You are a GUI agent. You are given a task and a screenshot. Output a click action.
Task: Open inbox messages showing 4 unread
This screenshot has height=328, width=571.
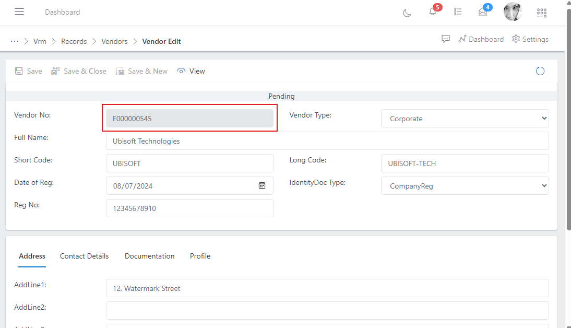483,13
